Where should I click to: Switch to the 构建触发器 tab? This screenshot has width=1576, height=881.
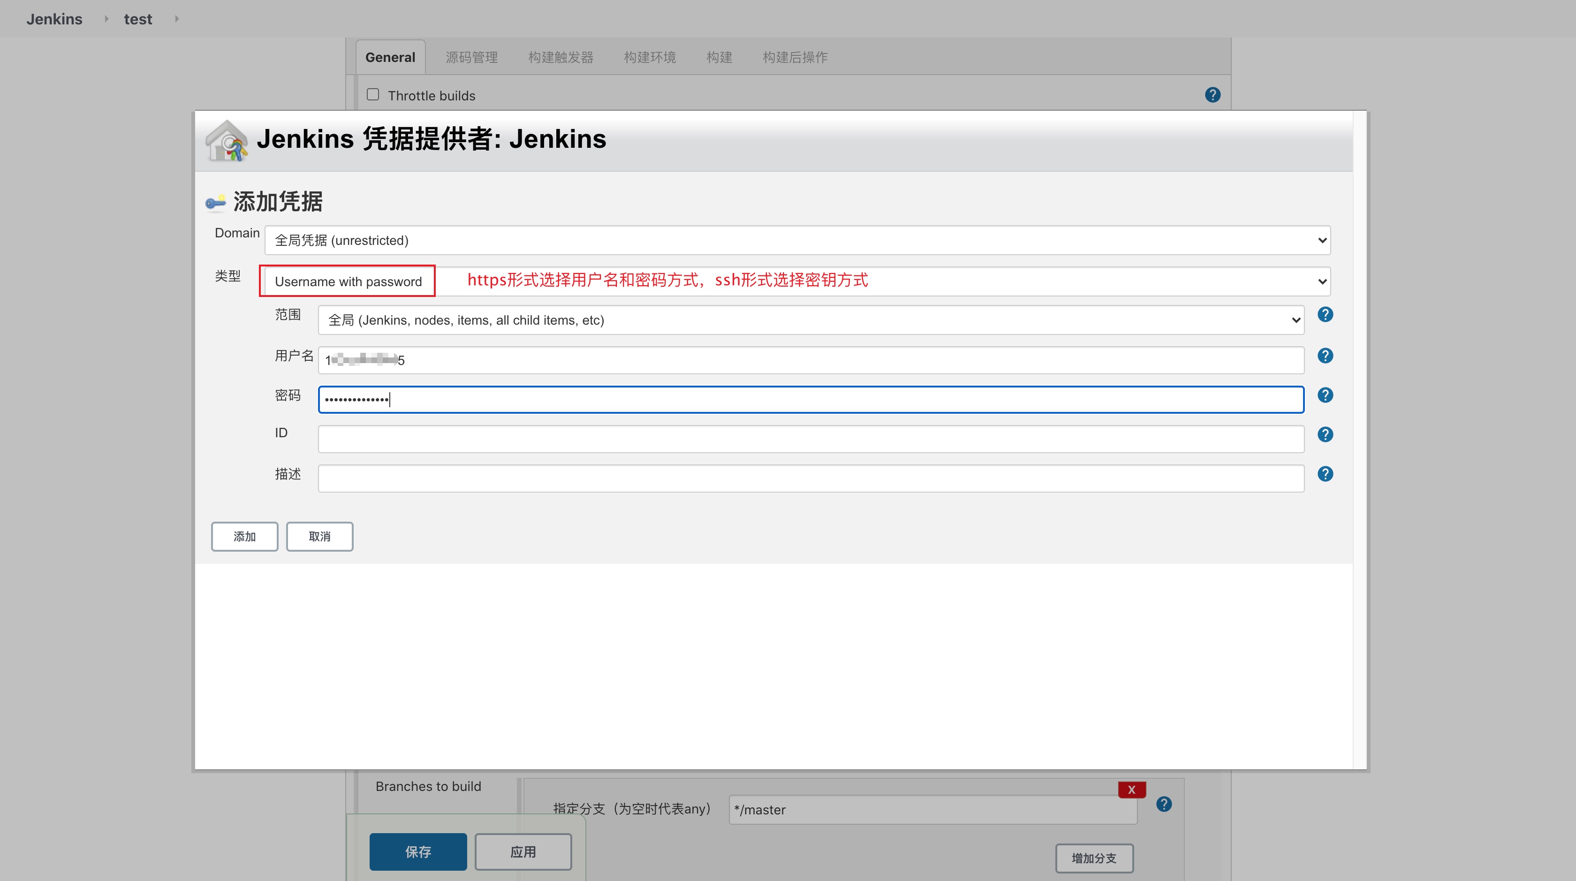[561, 57]
